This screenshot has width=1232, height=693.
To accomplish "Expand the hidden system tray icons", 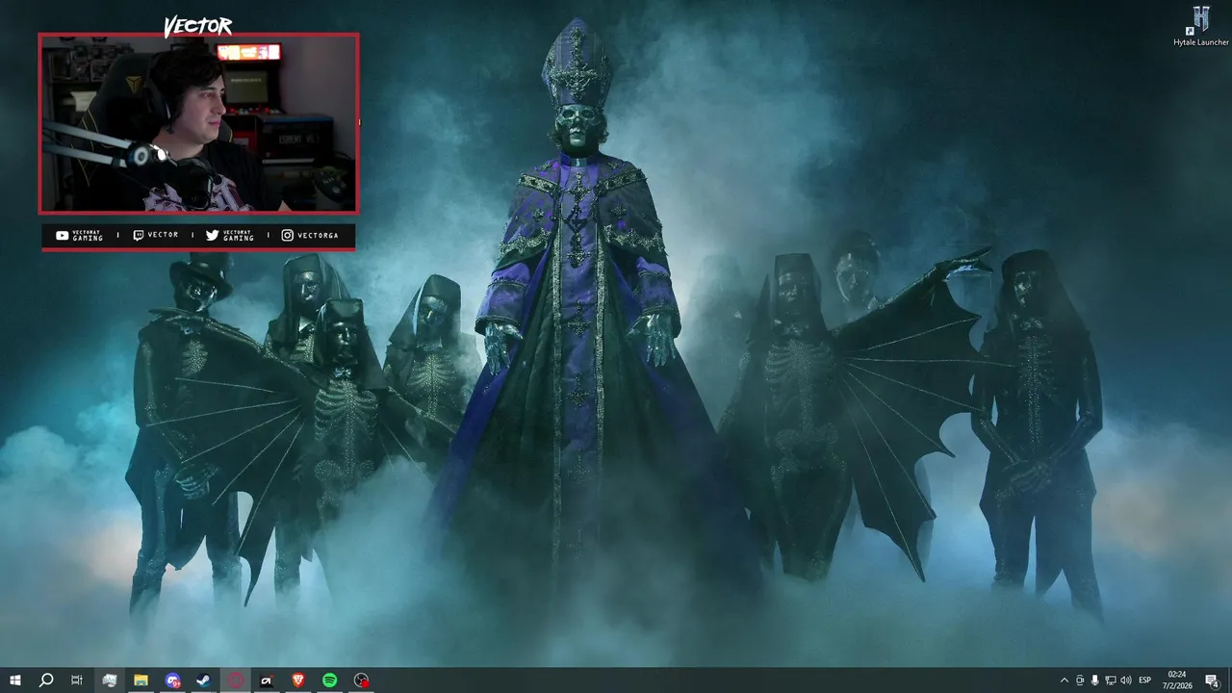I will pyautogui.click(x=1064, y=680).
